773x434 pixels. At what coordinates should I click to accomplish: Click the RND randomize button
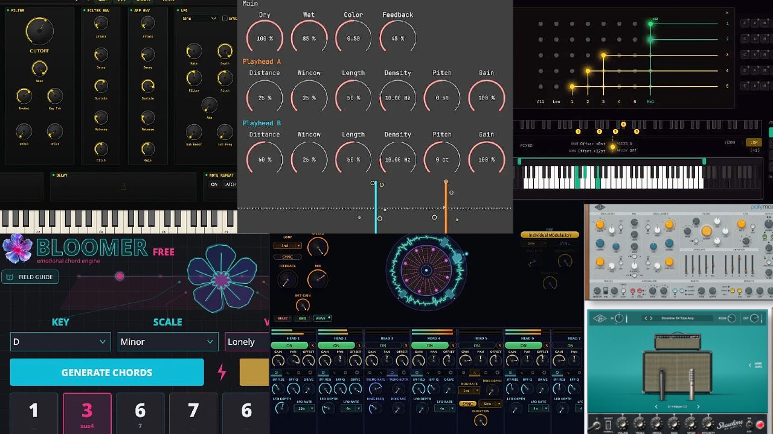point(303,318)
